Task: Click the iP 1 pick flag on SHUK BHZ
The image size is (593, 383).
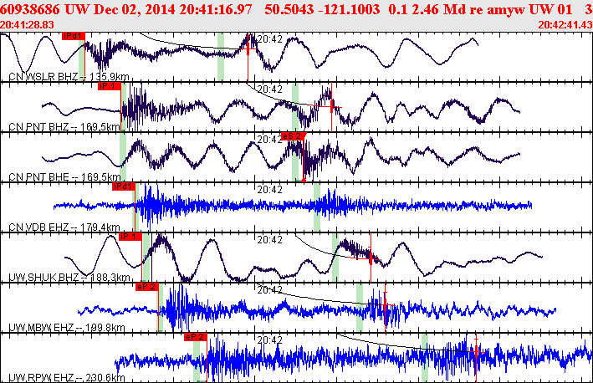Action: (x=130, y=237)
